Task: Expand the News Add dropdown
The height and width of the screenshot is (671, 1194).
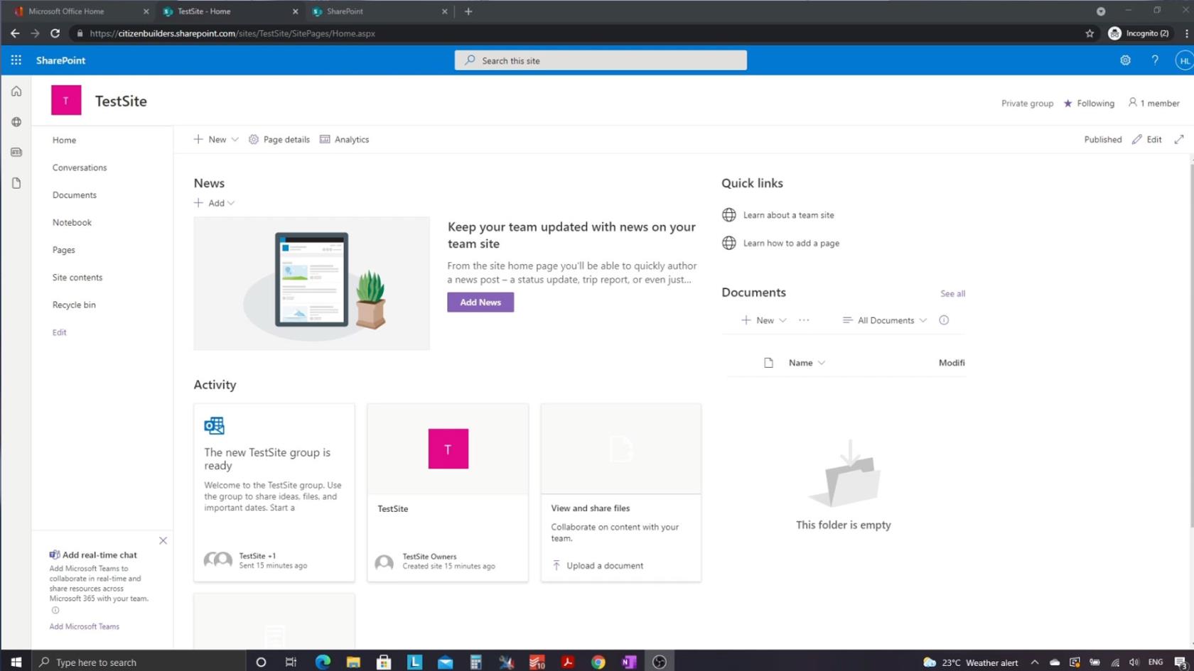Action: [x=230, y=203]
